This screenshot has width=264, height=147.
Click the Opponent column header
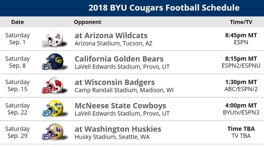[88, 22]
